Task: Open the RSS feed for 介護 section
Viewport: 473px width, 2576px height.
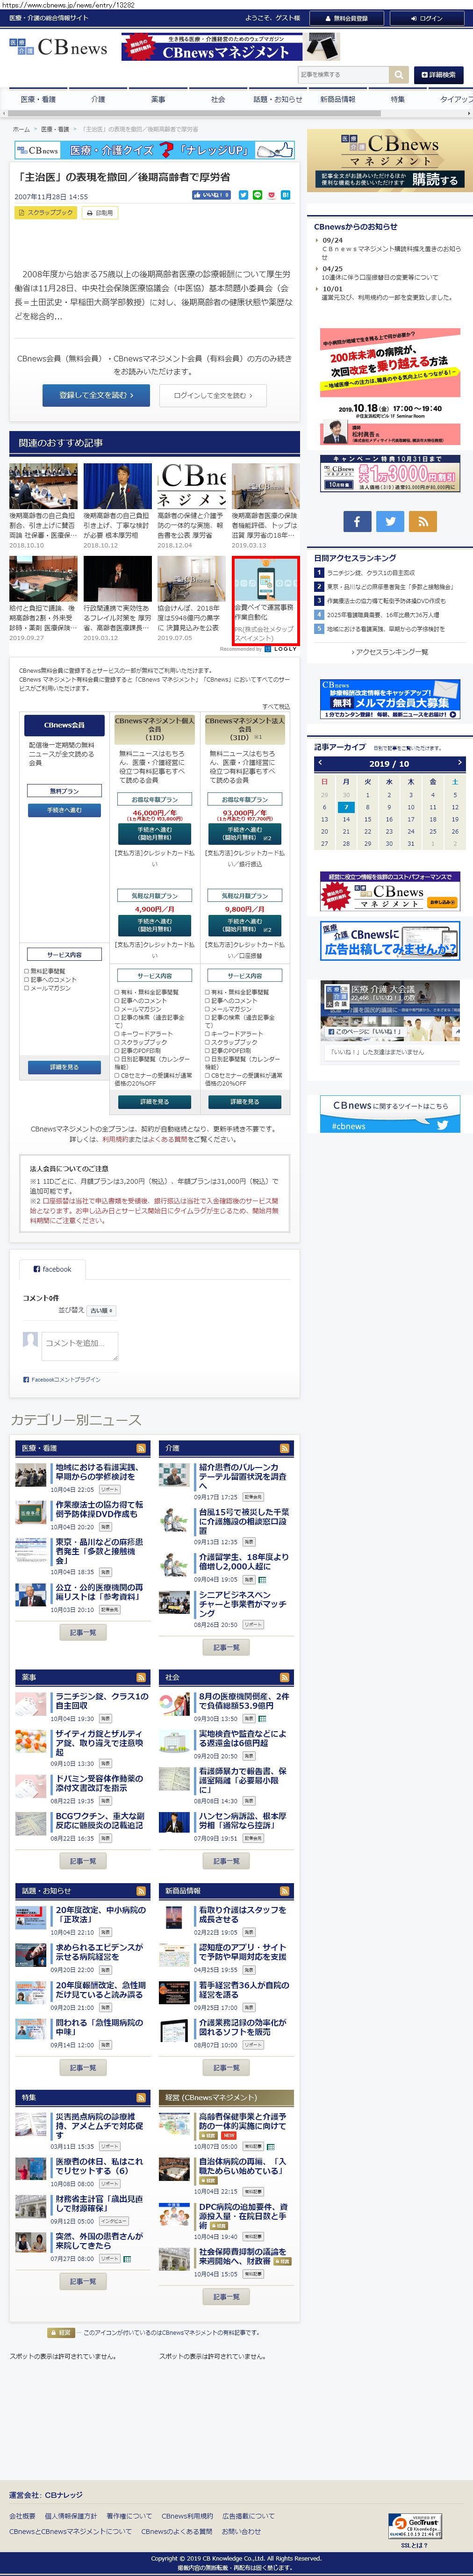Action: [x=285, y=1448]
